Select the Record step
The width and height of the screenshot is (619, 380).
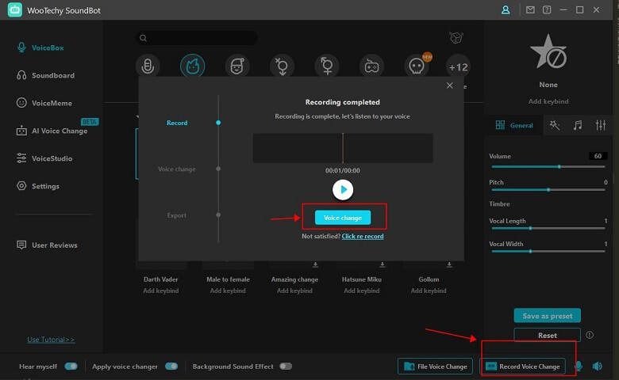point(177,123)
